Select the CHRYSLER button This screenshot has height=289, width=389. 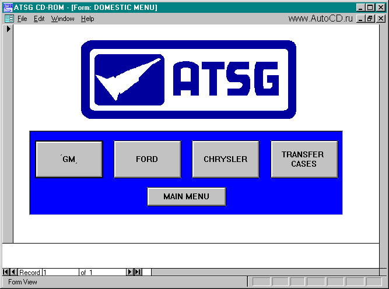pos(226,159)
